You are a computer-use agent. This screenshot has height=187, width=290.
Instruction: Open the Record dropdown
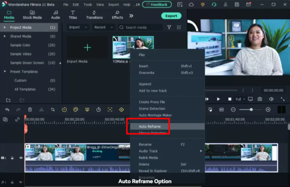(x=103, y=27)
